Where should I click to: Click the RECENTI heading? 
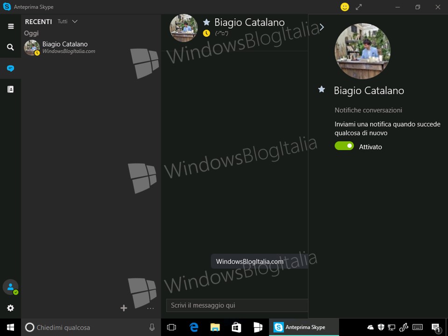tap(38, 22)
